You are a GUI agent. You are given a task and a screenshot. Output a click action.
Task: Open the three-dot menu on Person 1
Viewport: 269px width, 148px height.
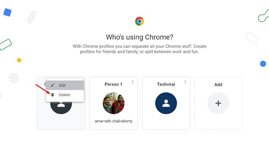tap(133, 82)
